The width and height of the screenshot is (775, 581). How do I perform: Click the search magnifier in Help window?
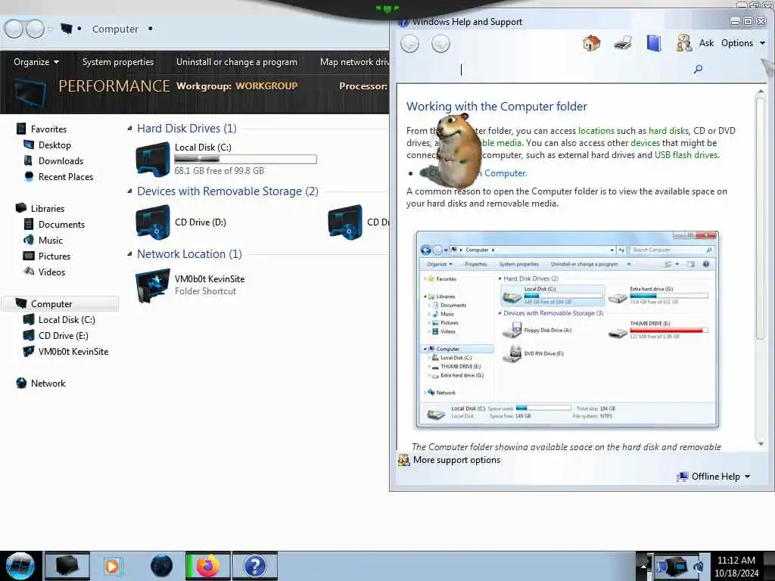[x=698, y=69]
